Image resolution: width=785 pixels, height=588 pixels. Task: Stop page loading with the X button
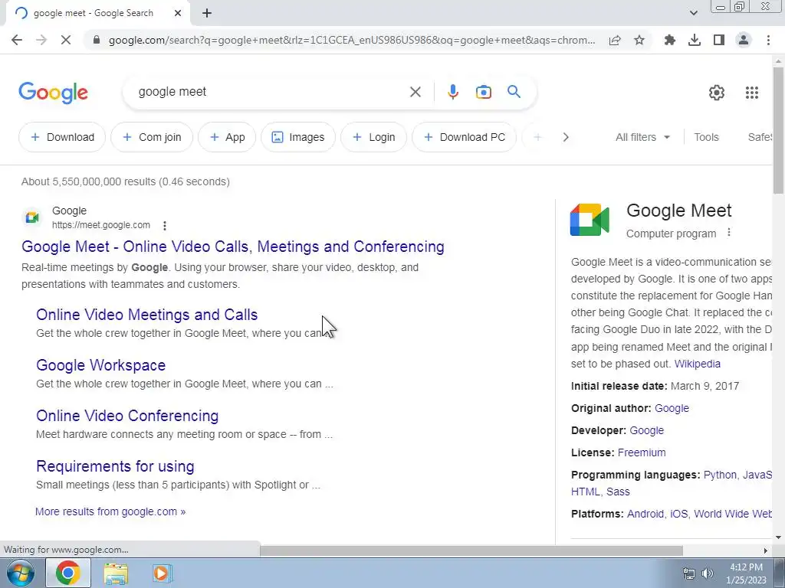pos(66,40)
